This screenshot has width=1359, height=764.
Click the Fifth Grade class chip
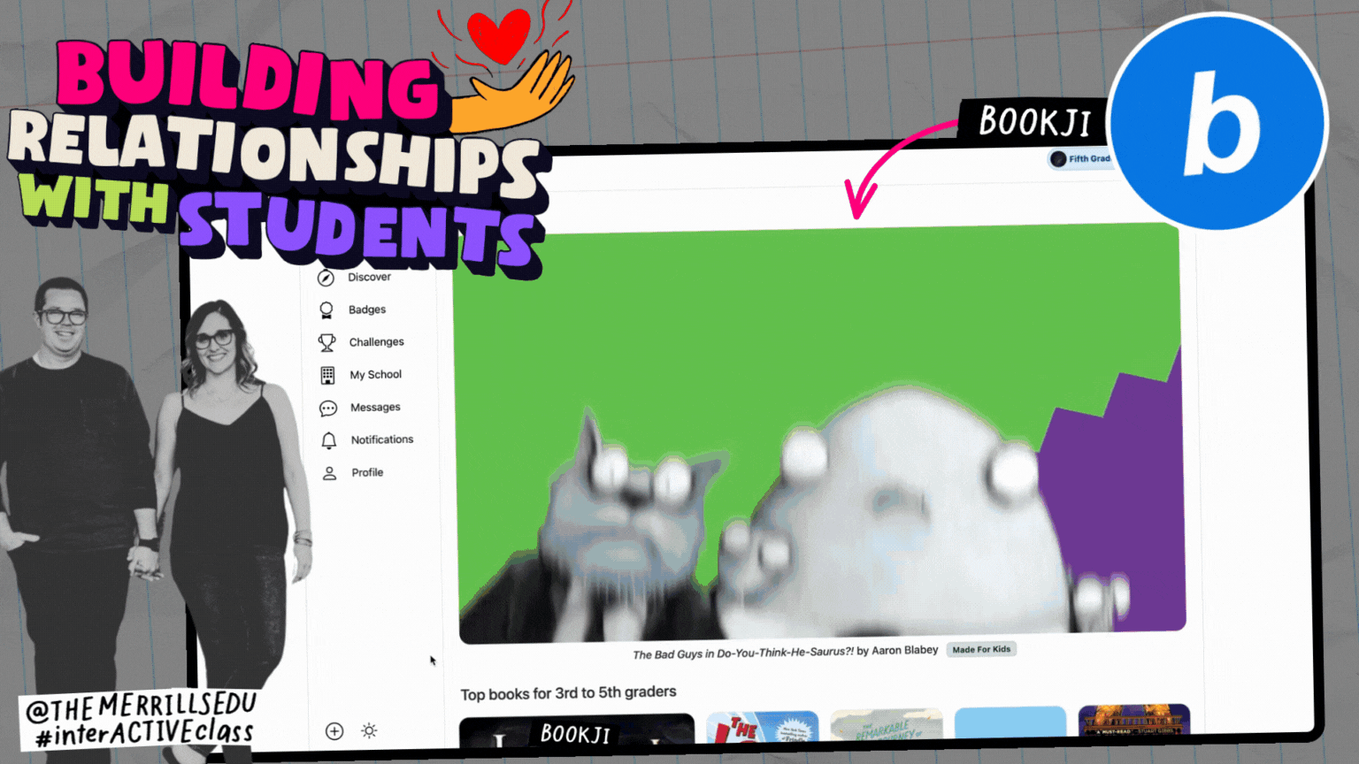pos(1080,159)
